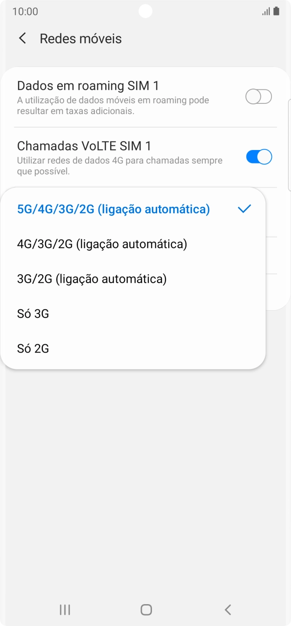Tap the back arrow beside Redes móveis
The height and width of the screenshot is (626, 291).
click(x=22, y=38)
